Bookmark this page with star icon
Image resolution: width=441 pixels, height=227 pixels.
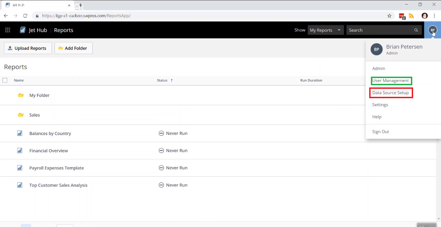click(x=389, y=16)
